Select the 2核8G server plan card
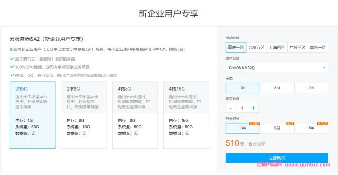 (84, 115)
